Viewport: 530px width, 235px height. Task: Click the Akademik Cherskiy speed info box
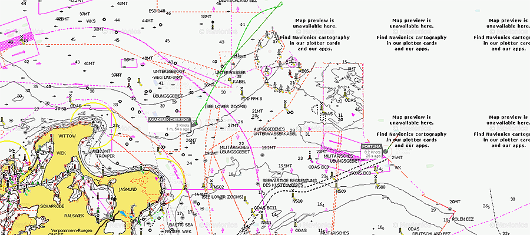click(x=170, y=127)
